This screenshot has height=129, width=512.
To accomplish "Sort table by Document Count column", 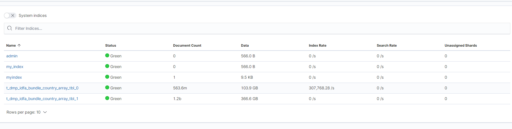I will point(187,46).
